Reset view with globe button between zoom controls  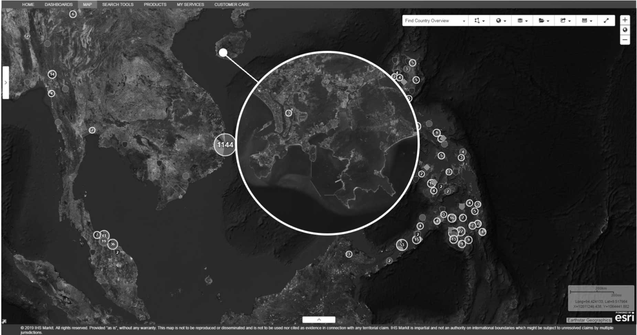pos(625,30)
